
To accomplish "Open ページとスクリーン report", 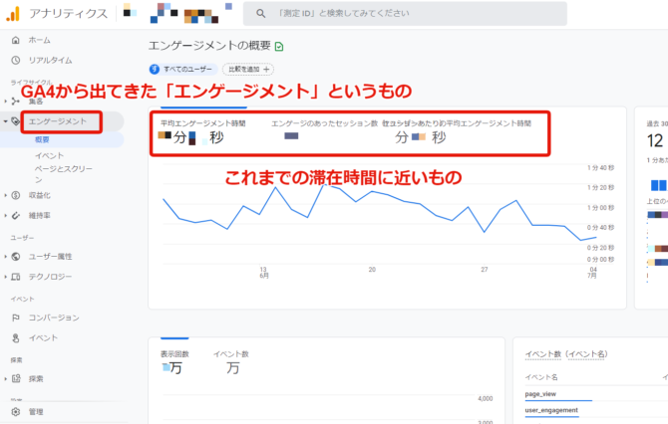I will 64,174.
